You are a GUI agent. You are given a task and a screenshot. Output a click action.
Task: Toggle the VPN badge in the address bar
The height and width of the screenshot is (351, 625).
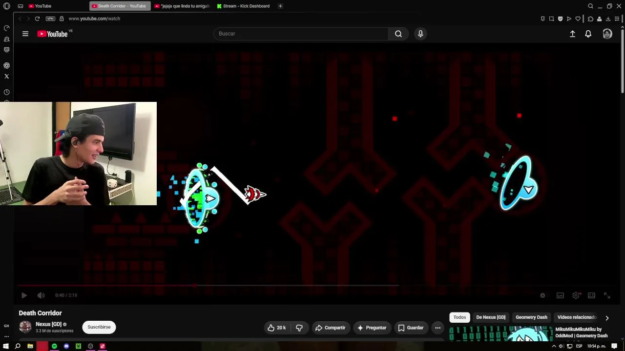tap(50, 19)
